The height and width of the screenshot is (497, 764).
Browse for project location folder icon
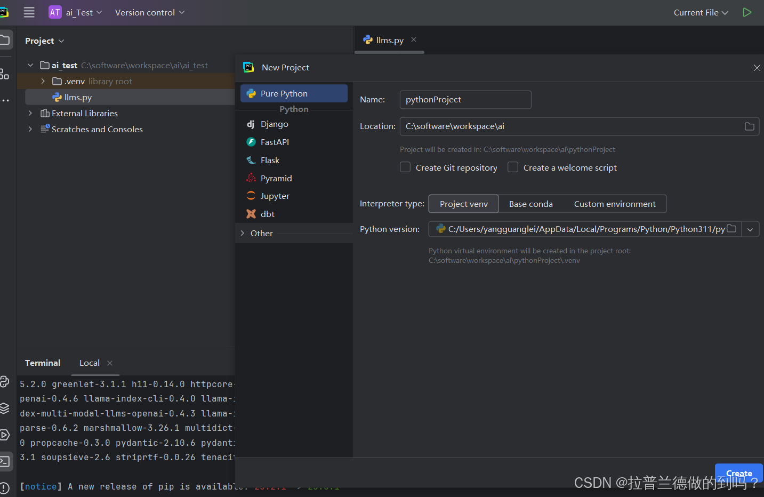point(749,126)
